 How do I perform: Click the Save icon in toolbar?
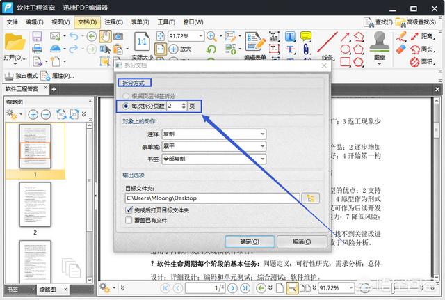[x=38, y=36]
